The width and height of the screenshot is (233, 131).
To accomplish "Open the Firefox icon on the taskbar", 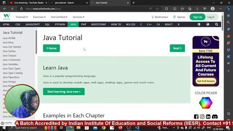I will 120,128.
